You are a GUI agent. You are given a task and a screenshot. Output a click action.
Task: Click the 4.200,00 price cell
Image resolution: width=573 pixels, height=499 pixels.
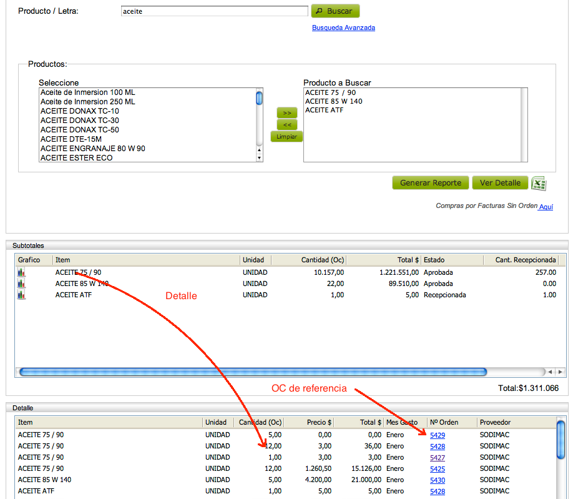(318, 480)
